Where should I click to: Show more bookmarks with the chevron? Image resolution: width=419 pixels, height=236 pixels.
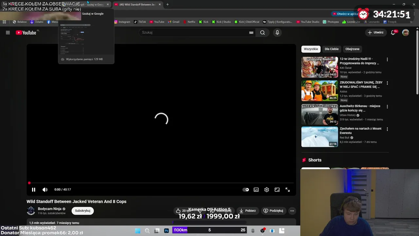[411, 22]
